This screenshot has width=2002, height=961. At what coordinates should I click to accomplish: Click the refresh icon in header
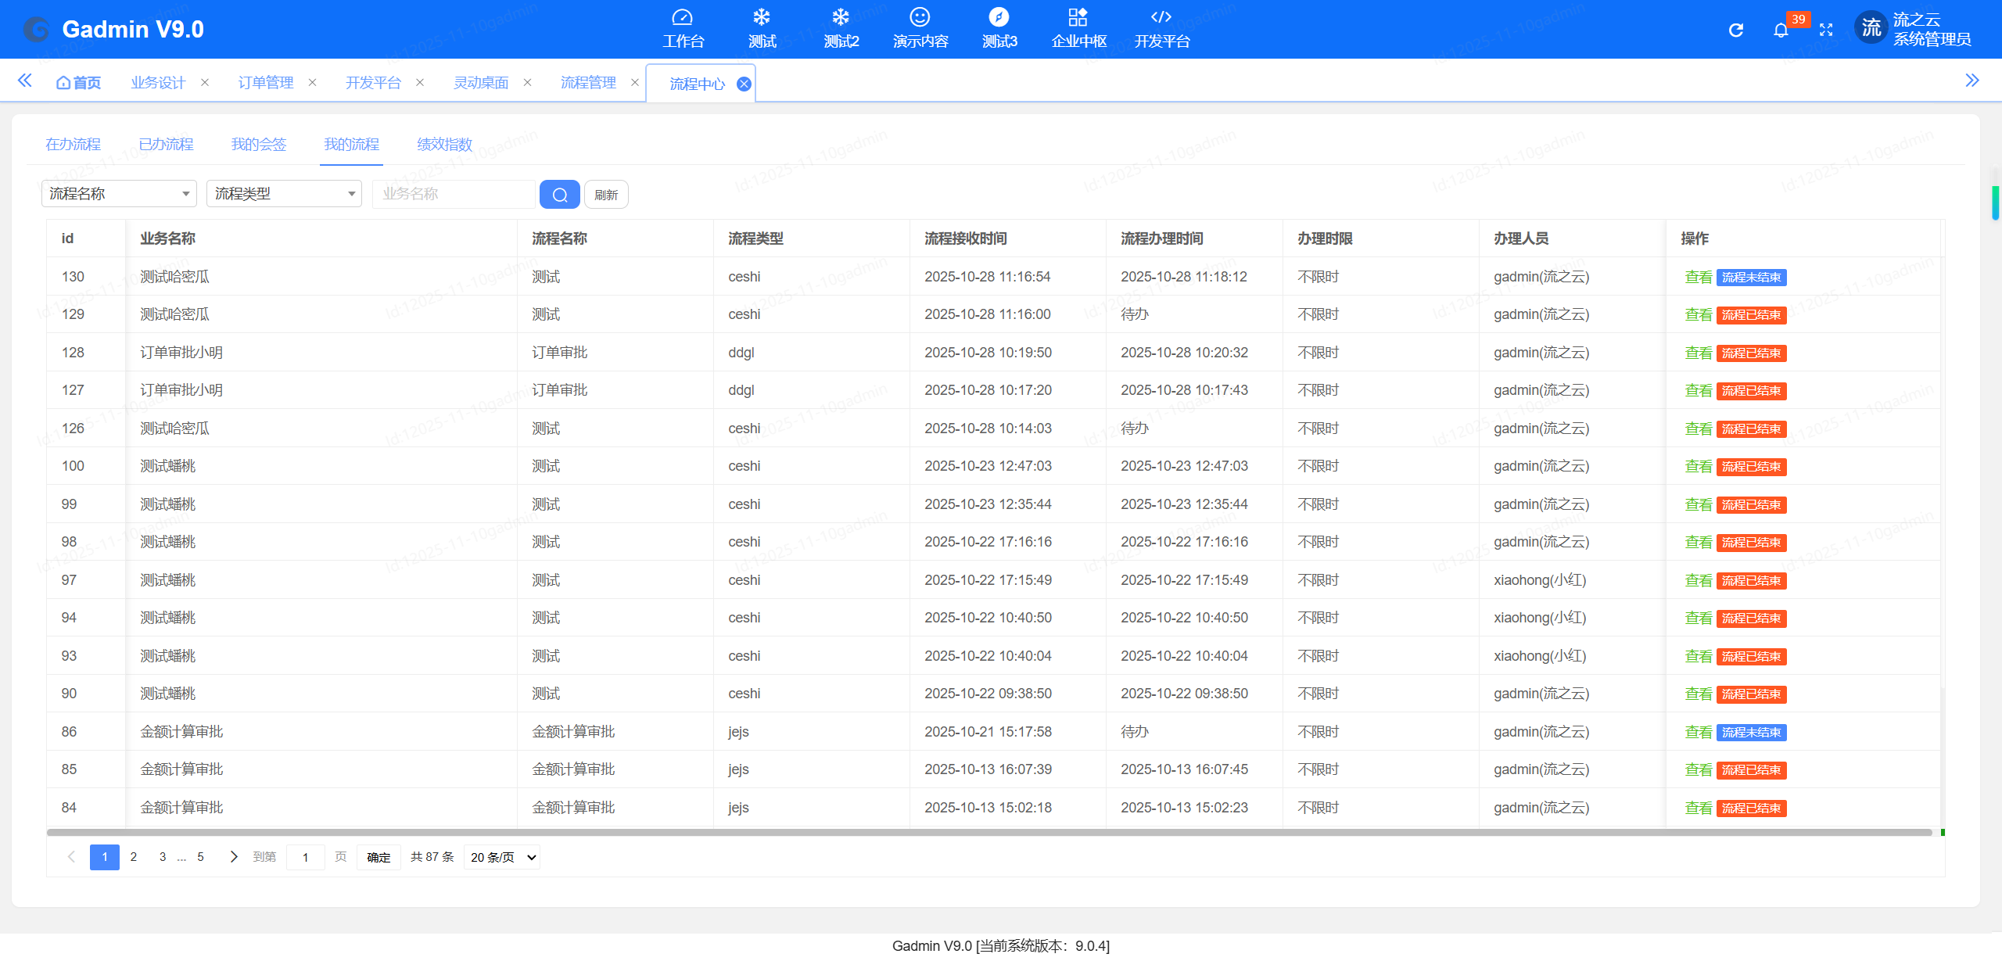tap(1735, 30)
